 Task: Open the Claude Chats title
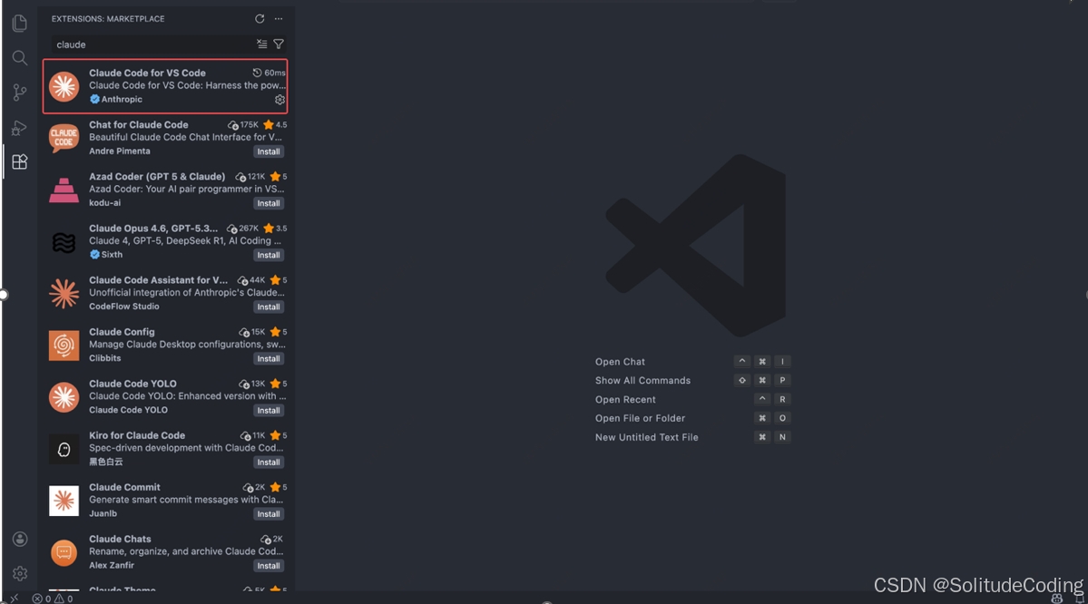[x=120, y=539]
